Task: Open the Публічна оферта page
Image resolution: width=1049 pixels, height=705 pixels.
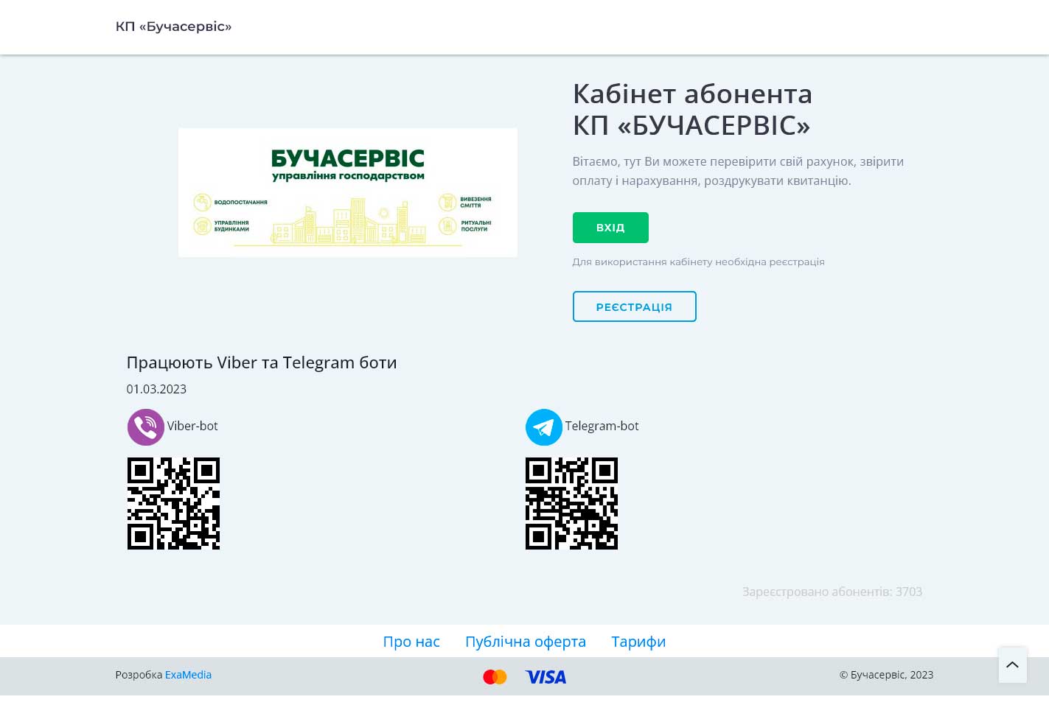Action: tap(526, 642)
